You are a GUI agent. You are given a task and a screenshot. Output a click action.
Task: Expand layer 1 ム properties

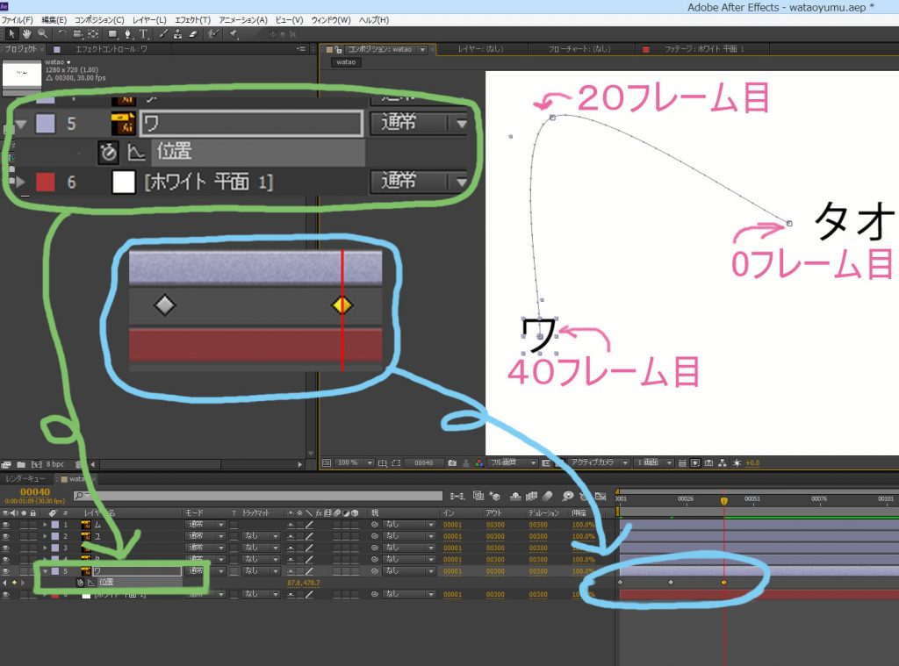click(45, 525)
